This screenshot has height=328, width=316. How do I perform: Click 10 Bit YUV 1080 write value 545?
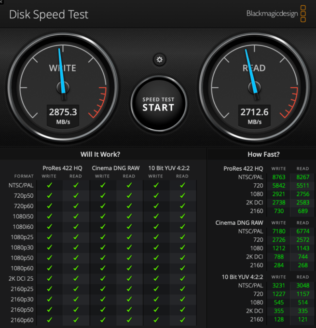click(x=279, y=302)
